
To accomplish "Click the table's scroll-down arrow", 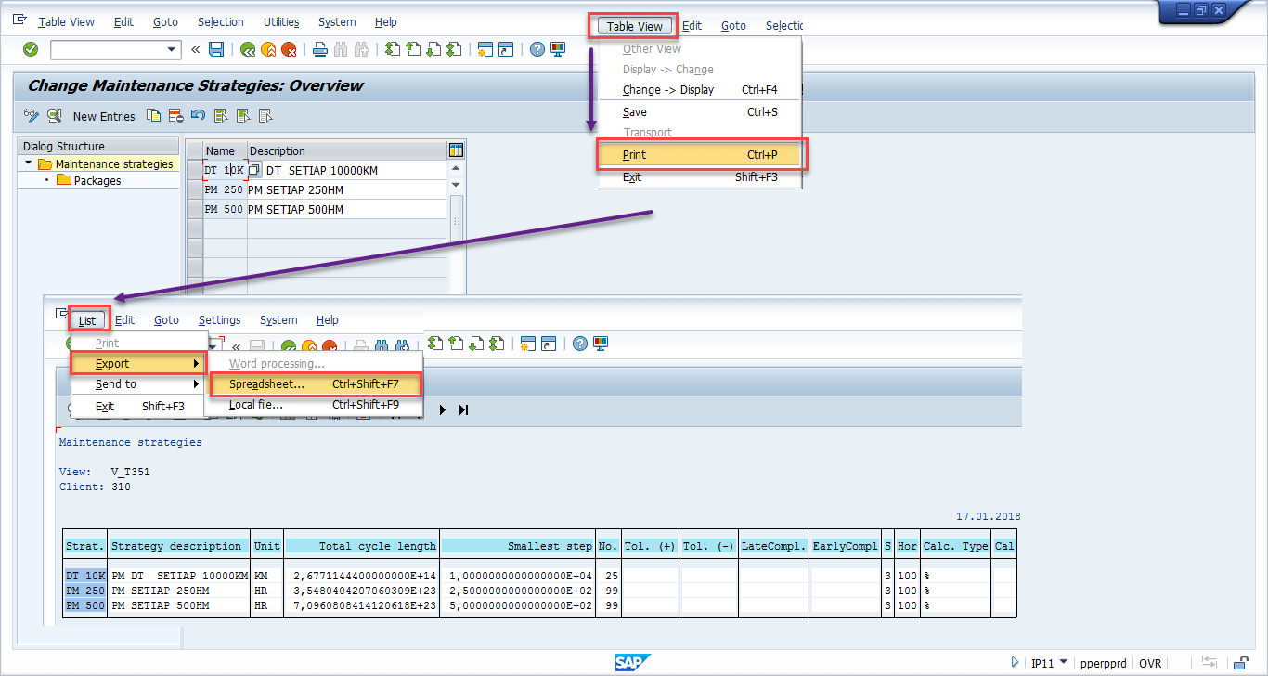I will click(455, 185).
